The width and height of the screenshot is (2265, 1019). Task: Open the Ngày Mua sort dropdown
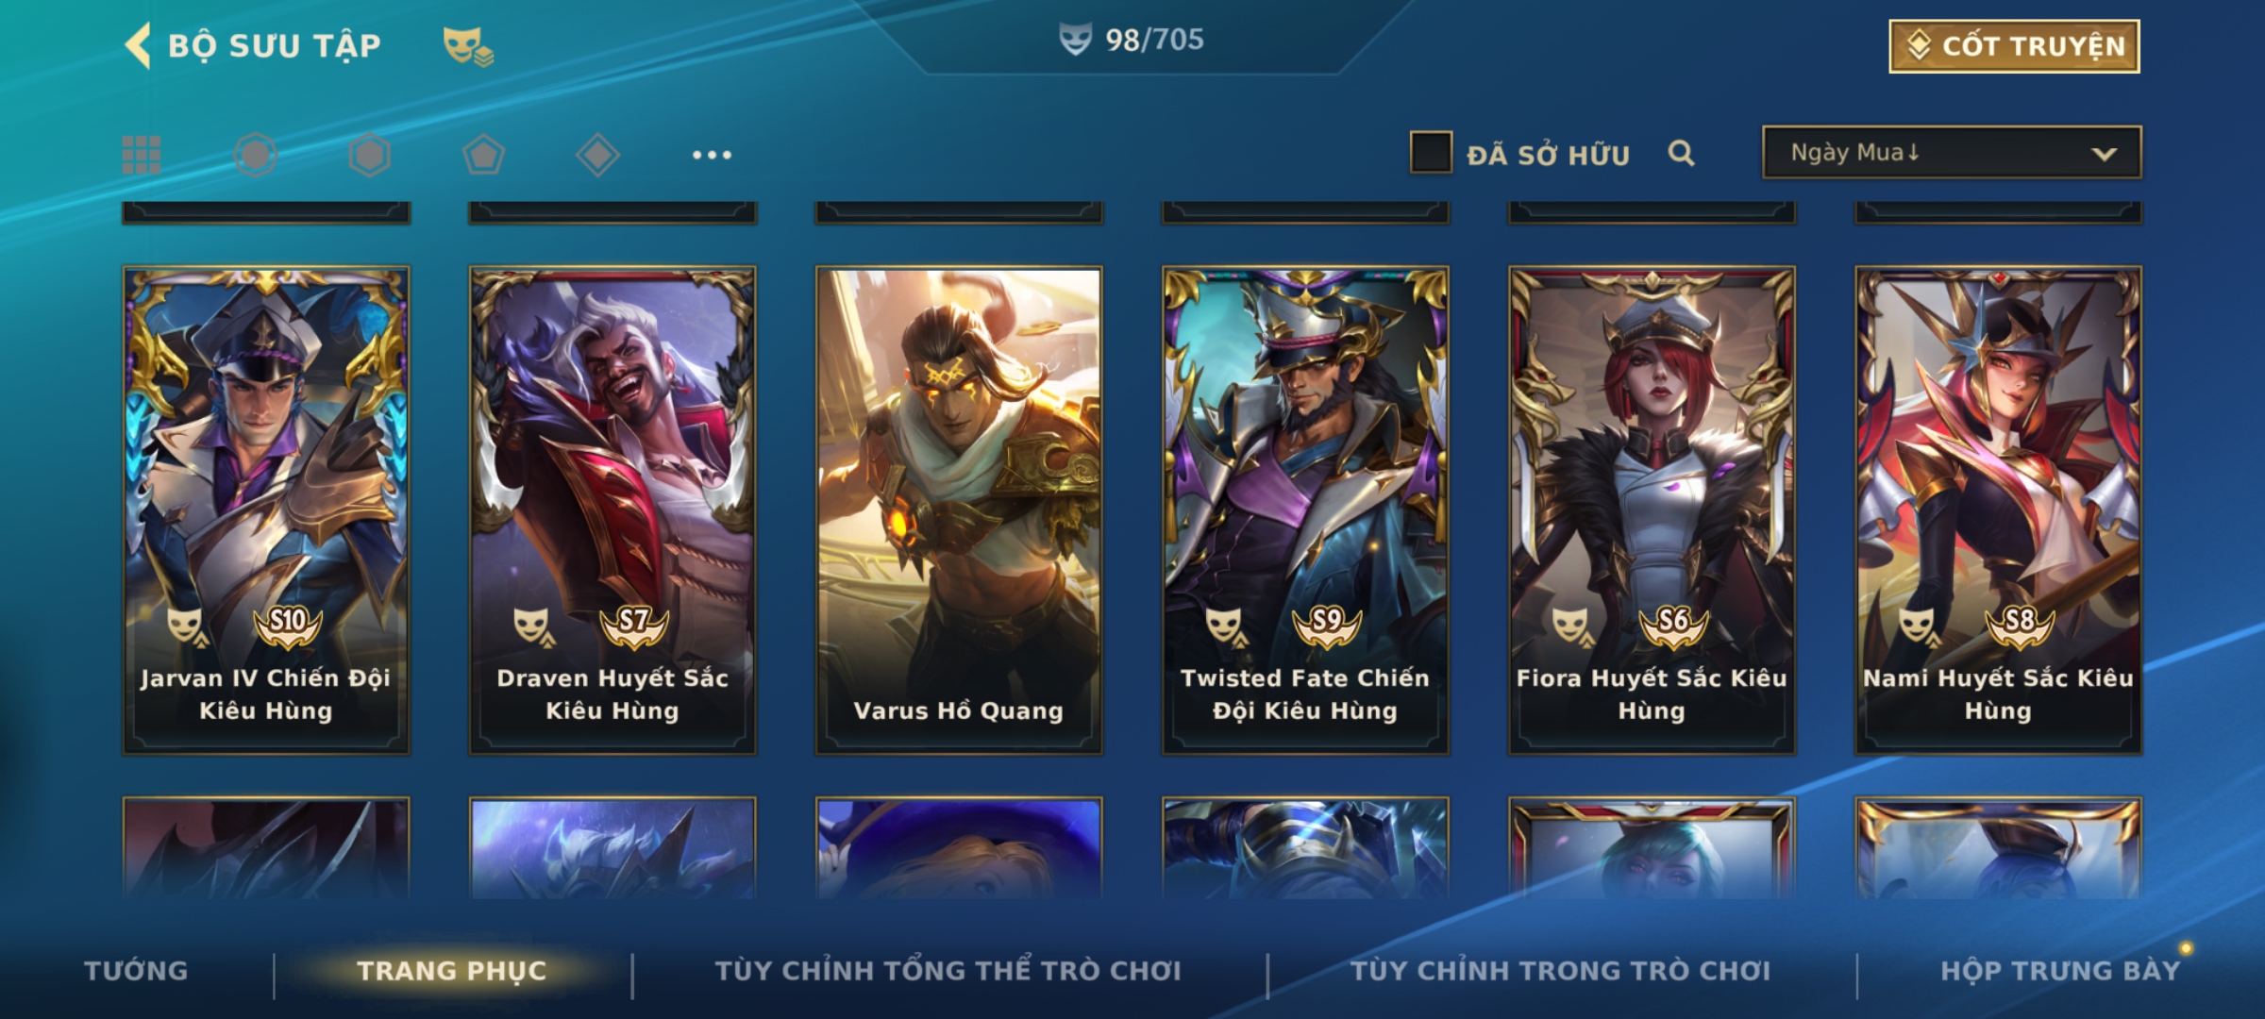[x=1952, y=153]
